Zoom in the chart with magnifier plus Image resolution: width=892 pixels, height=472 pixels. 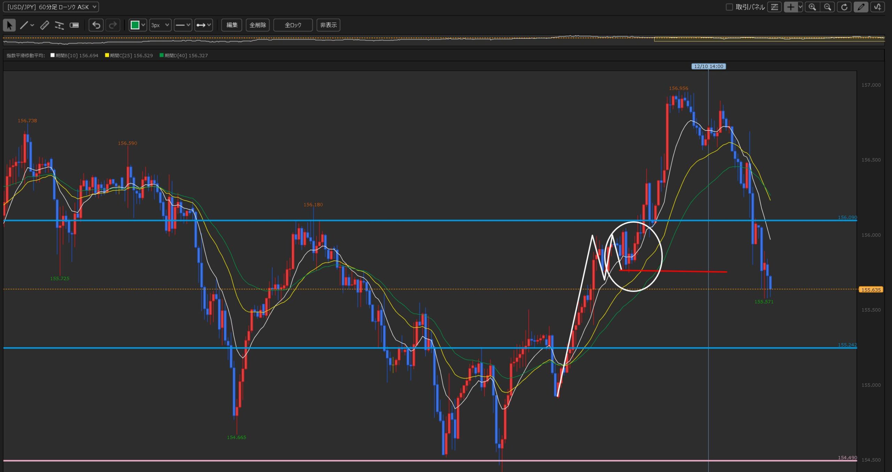coord(812,7)
